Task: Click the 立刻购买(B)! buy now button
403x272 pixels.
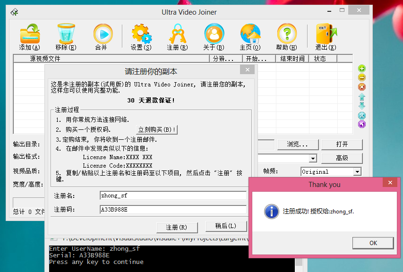Action: [157, 129]
